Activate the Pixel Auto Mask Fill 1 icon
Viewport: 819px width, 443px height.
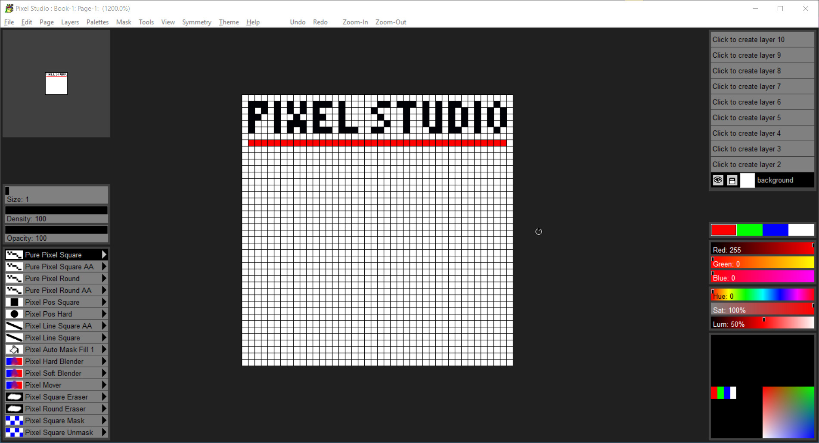click(x=14, y=350)
